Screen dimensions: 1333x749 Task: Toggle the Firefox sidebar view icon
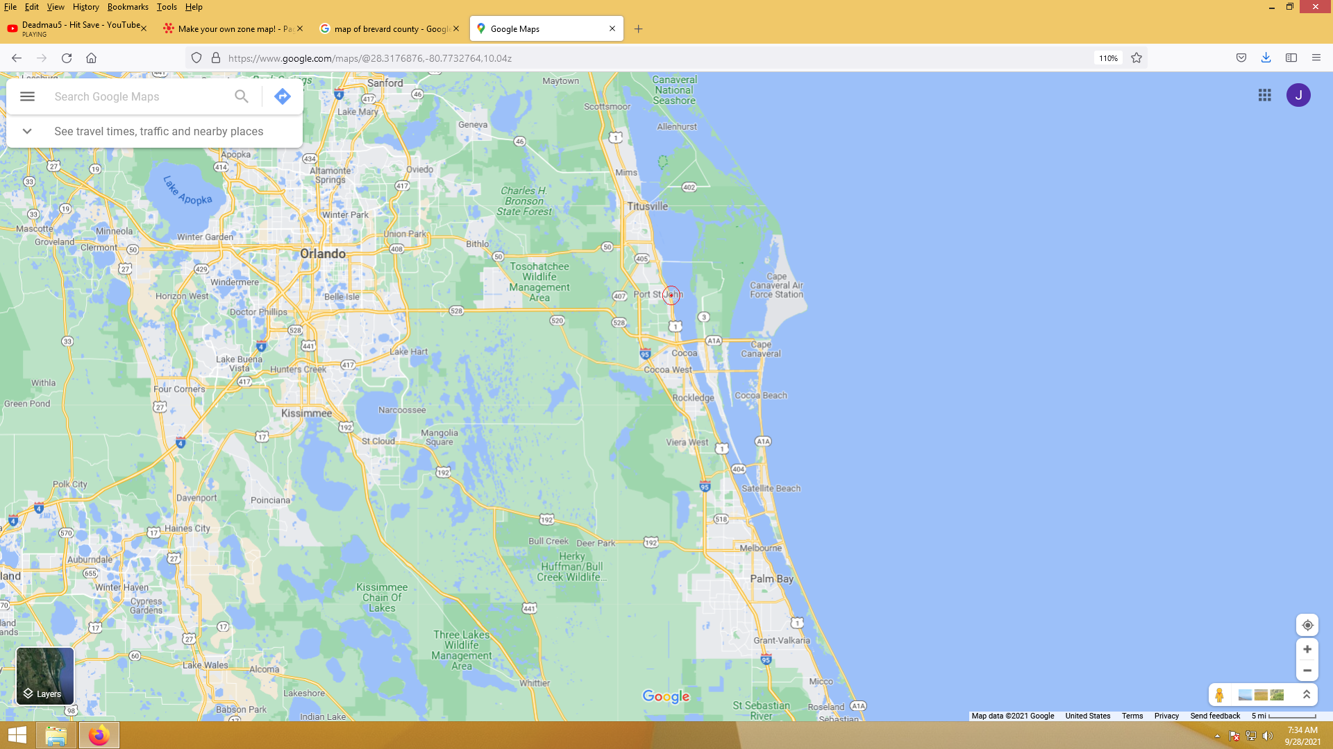click(1291, 58)
